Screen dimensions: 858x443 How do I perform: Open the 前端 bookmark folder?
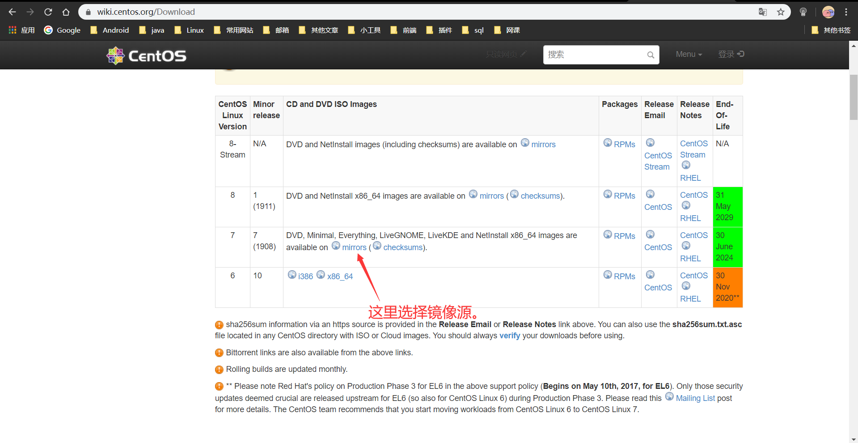403,30
